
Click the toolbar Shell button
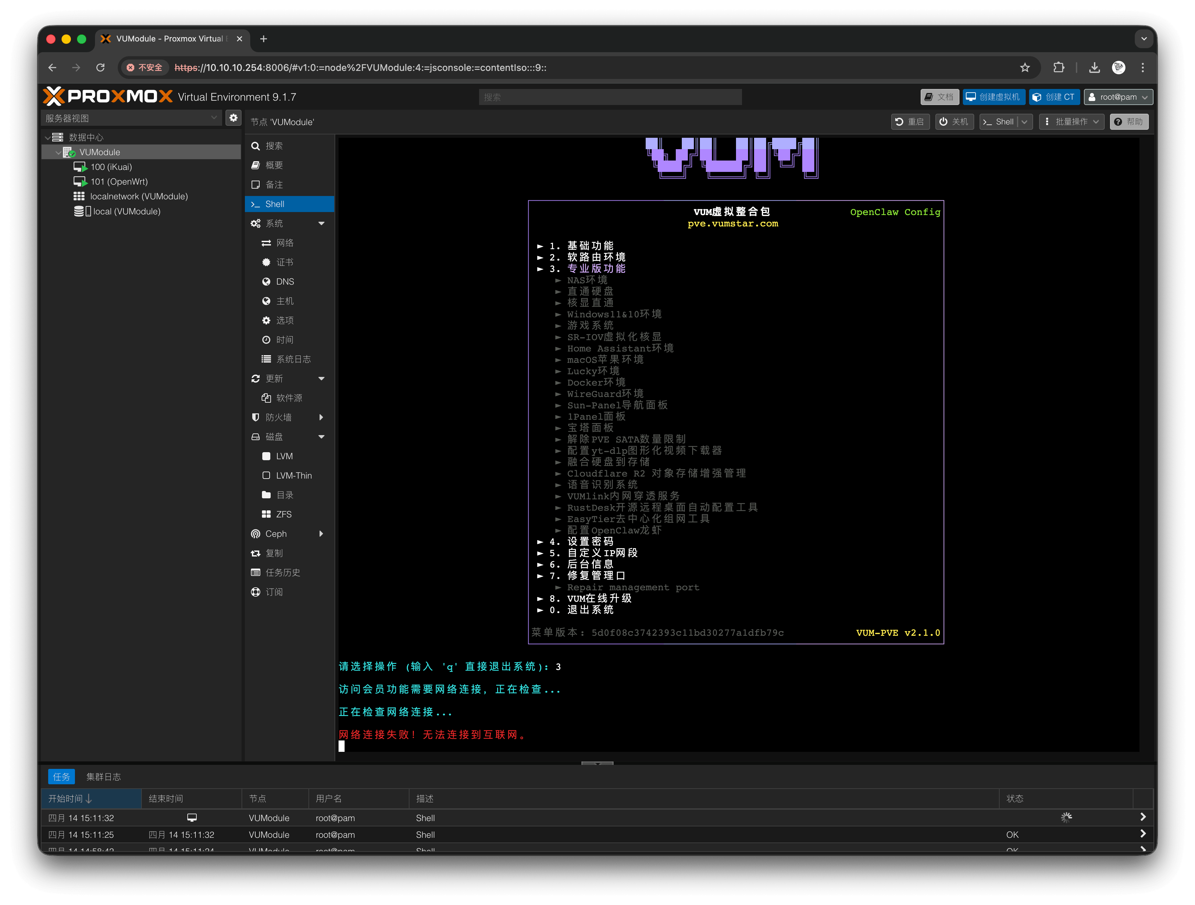tap(998, 121)
